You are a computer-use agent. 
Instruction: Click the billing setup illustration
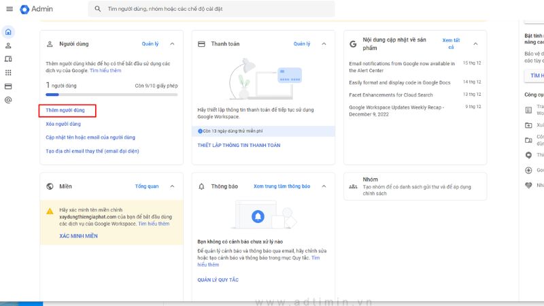coord(265,79)
